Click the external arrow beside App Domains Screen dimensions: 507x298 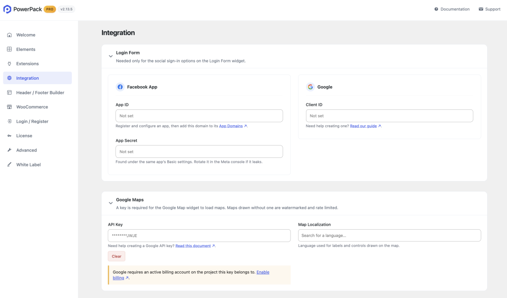[246, 126]
